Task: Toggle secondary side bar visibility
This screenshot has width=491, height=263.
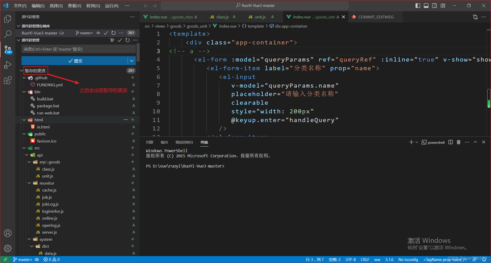Action: (x=434, y=6)
